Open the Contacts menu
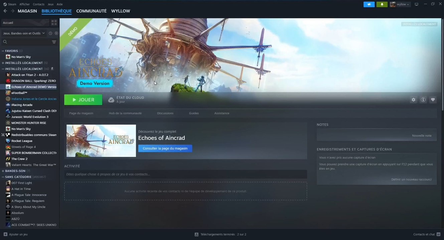This screenshot has width=444, height=240. pyautogui.click(x=39, y=4)
